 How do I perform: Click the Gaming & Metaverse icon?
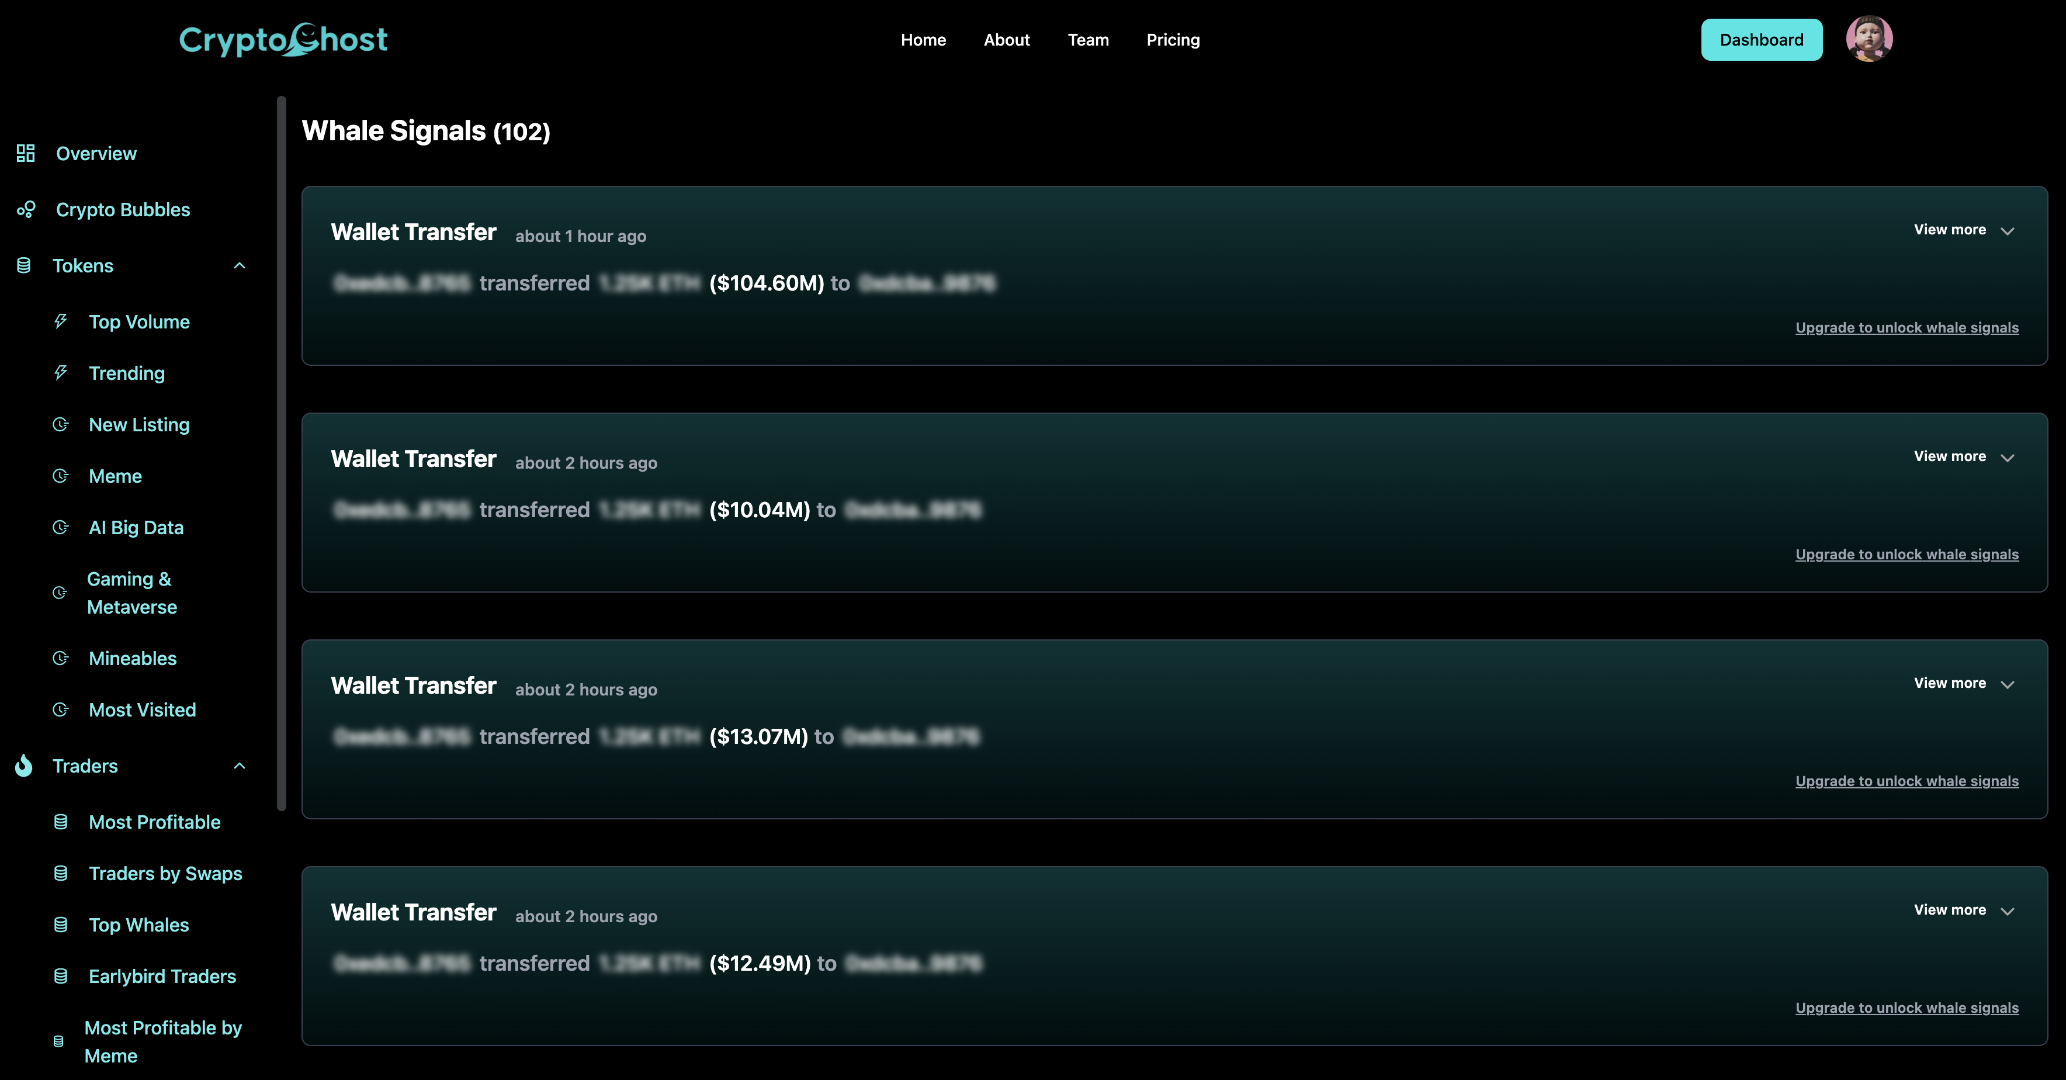coord(60,593)
